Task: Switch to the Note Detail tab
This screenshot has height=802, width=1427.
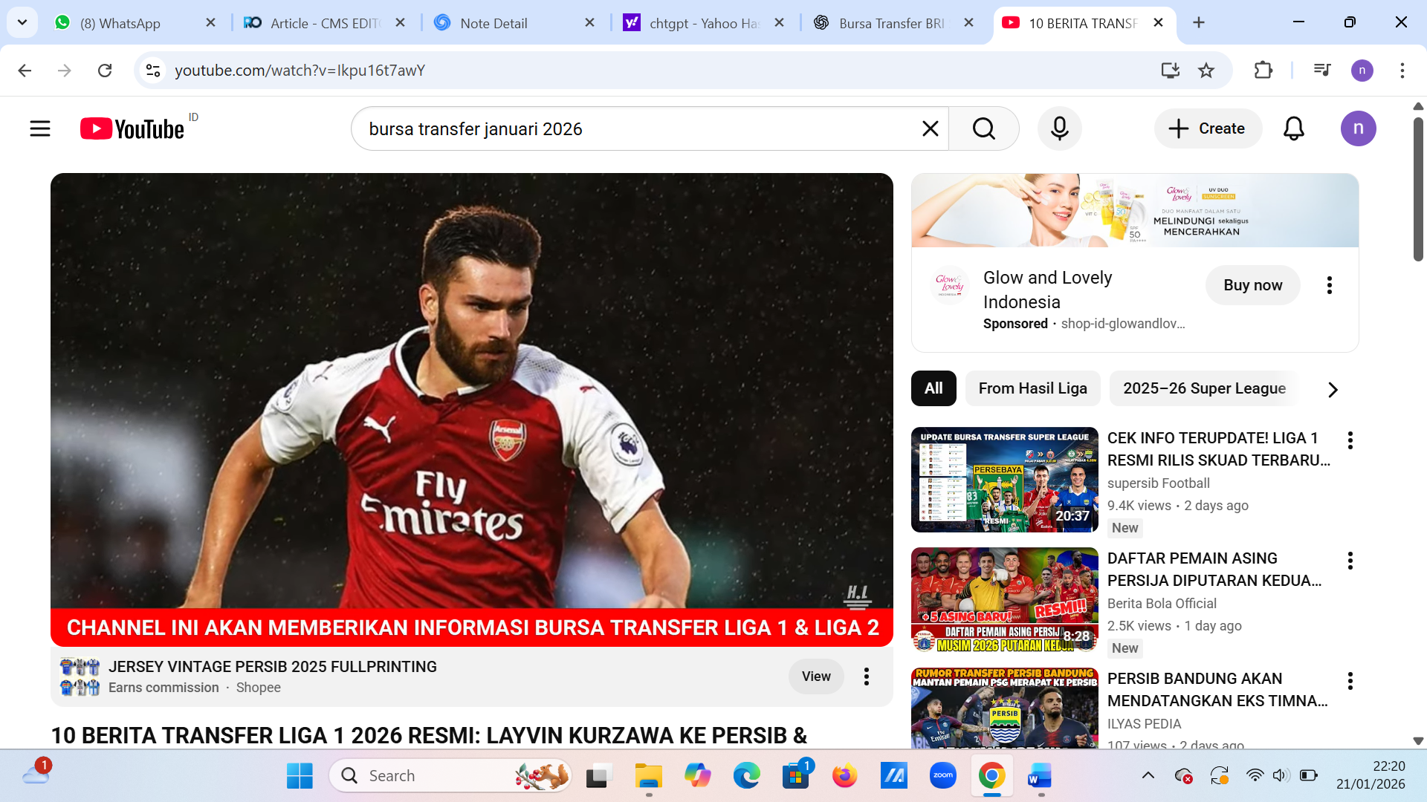Action: pos(513,23)
